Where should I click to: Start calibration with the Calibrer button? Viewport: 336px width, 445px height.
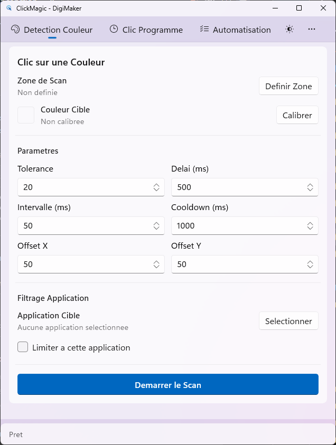(x=297, y=115)
